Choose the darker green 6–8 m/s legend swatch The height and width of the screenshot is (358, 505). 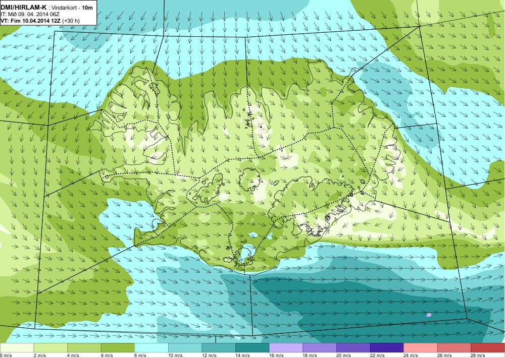118,348
